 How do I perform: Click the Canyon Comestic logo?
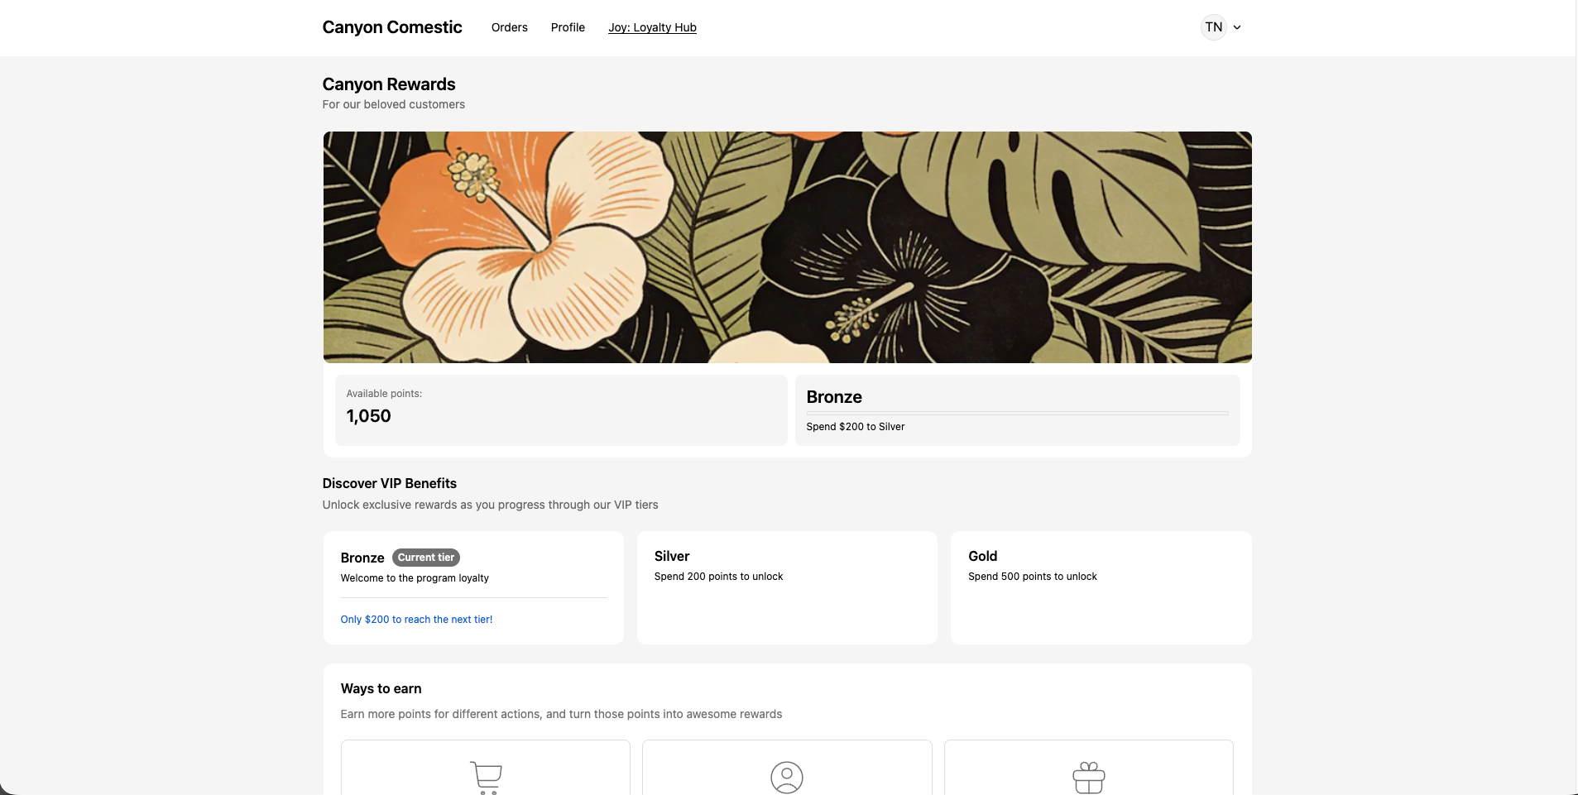[391, 26]
